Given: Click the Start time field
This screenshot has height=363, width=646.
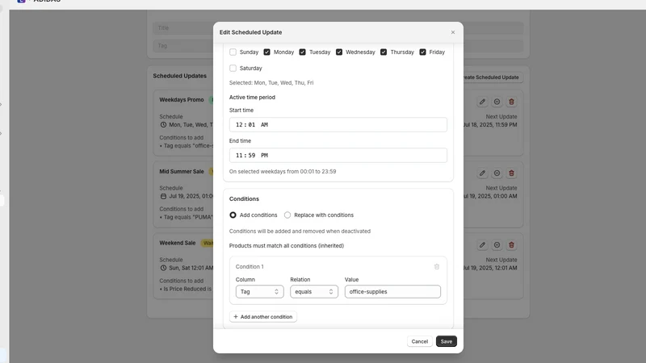Looking at the screenshot, I should point(338,124).
